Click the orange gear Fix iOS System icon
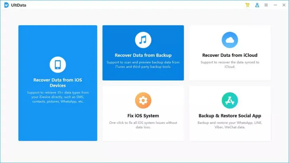The image size is (289, 163). 143,100
